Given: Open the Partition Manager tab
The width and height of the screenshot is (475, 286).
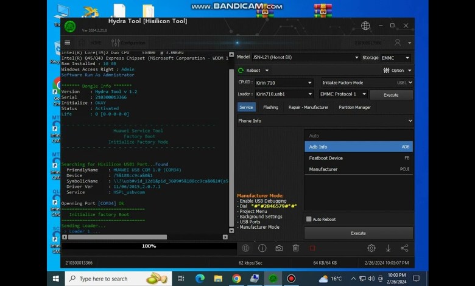Looking at the screenshot, I should click(x=354, y=107).
